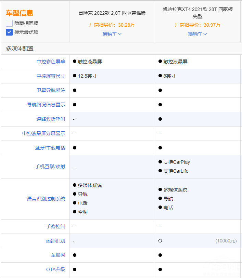This screenshot has height=278, width=242.
Task: Open 道路救援呼叫 description link
Action: click(x=51, y=119)
